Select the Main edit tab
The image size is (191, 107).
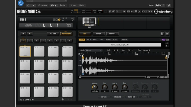click(82, 40)
